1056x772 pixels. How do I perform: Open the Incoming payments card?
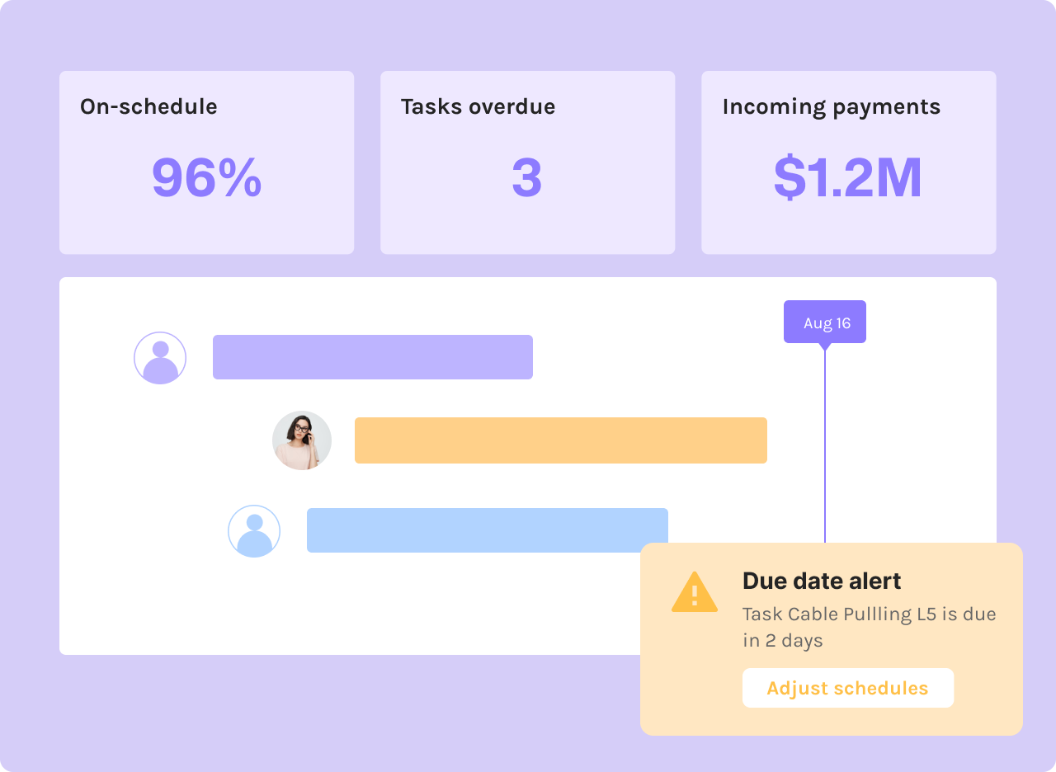849,162
